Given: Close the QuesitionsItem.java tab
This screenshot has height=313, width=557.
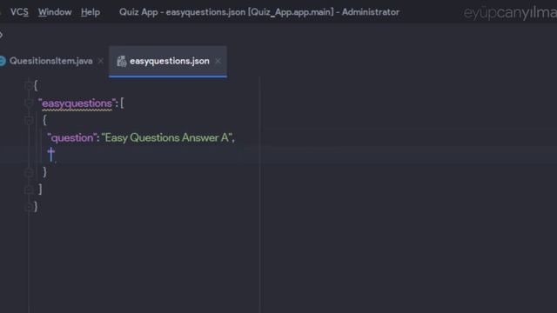Looking at the screenshot, I should coord(101,61).
